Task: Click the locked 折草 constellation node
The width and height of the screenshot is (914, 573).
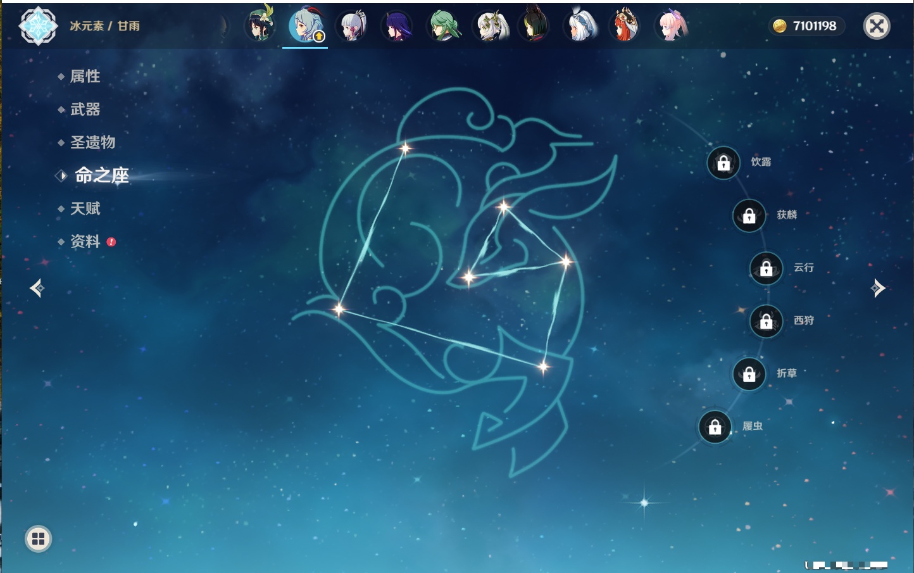Action: 749,374
